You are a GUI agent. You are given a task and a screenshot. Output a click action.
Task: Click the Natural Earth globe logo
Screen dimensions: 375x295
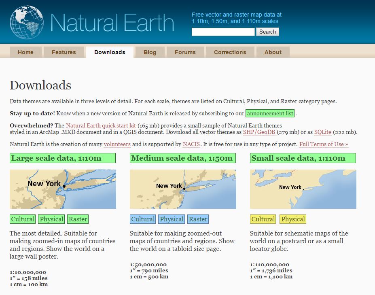(x=27, y=21)
